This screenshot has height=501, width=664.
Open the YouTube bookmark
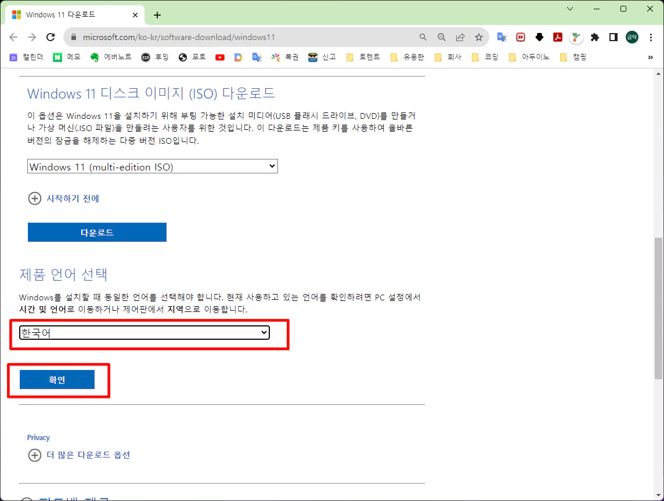tap(220, 57)
